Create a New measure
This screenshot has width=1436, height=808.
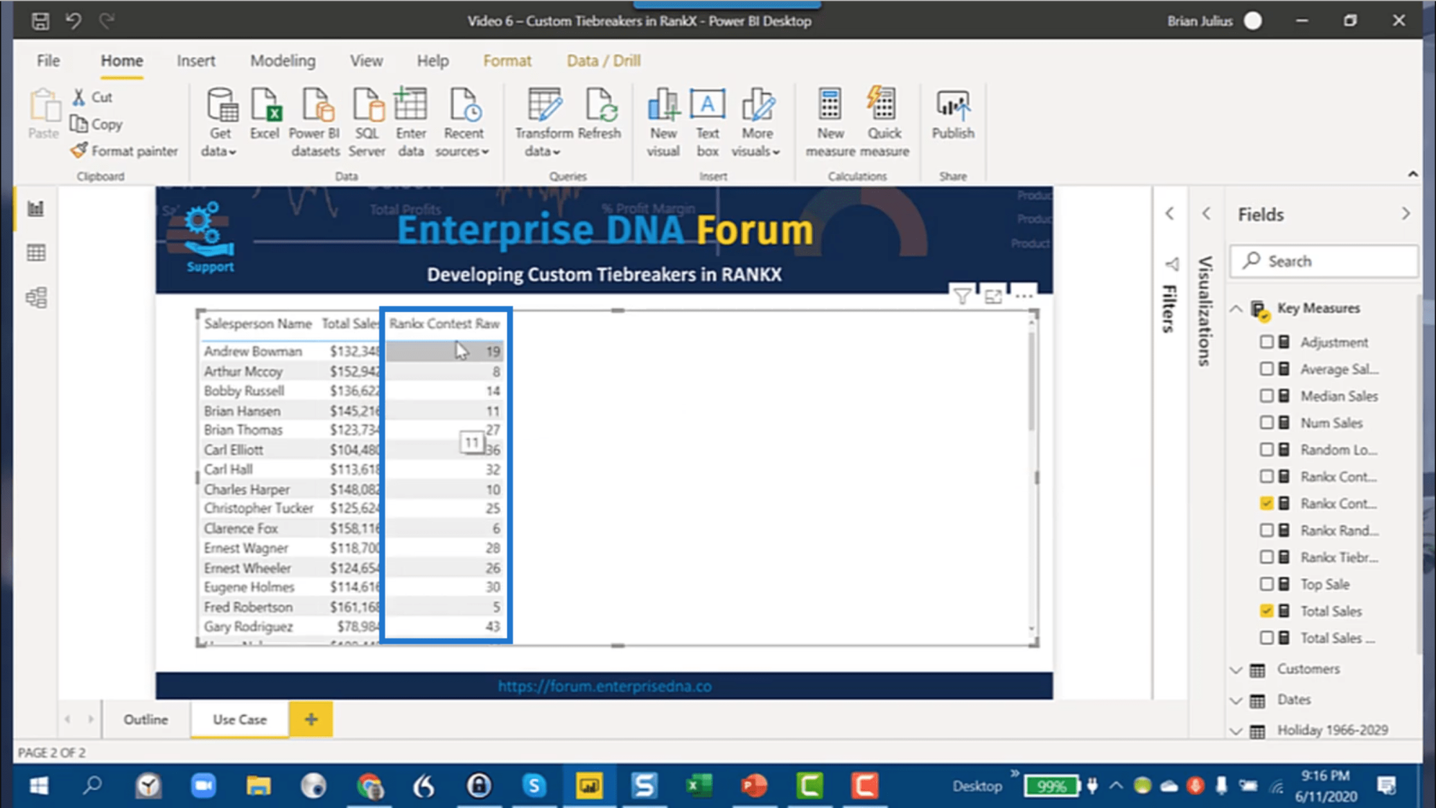[830, 123]
